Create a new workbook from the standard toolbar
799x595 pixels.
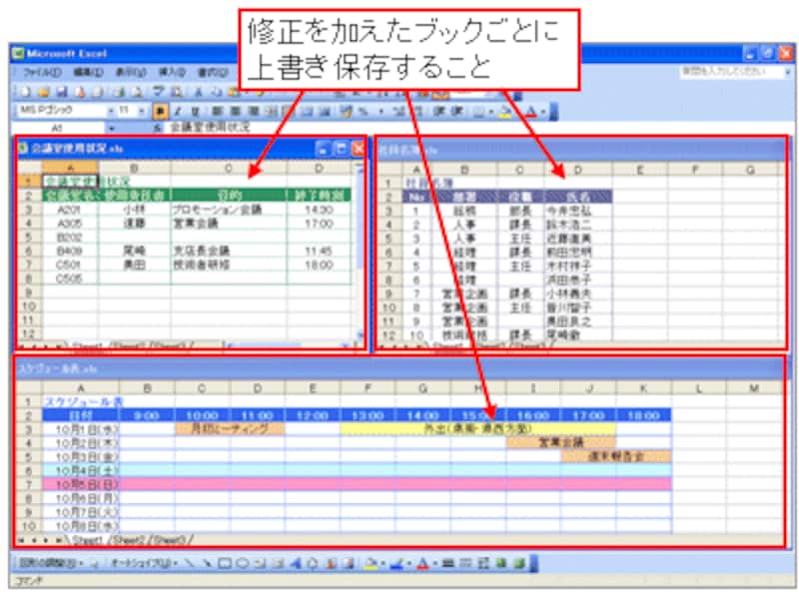tap(25, 92)
